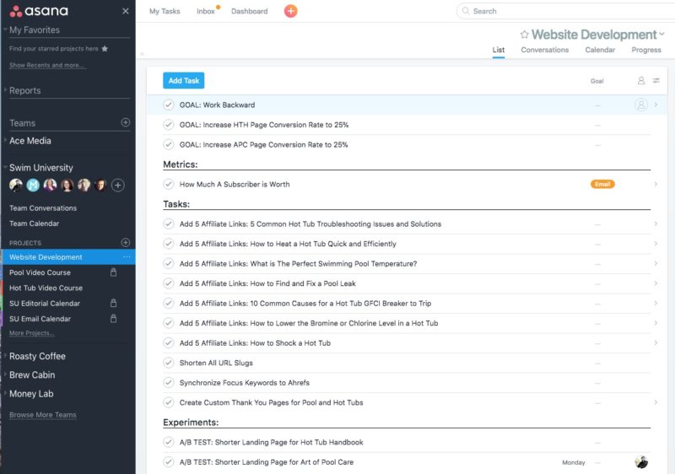This screenshot has height=474, width=675.
Task: Open the Website Development title dropdown arrow
Action: pyautogui.click(x=661, y=34)
